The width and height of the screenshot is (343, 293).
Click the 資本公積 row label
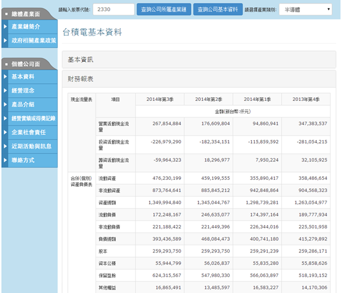[x=107, y=264]
